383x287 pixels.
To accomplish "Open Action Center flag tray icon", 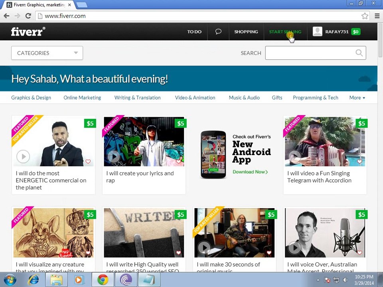I will coord(327,280).
